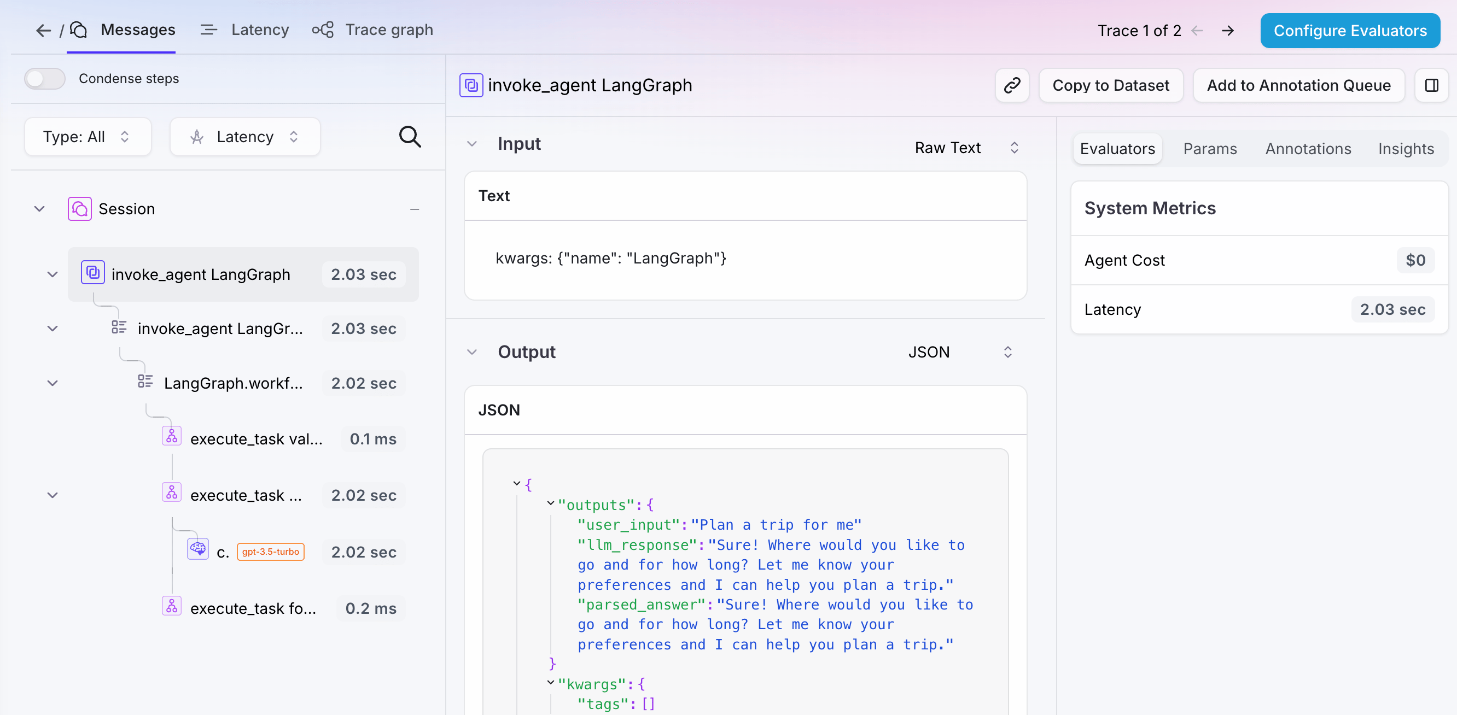Click task icon of execute_task fo...
Screen dimensions: 1457x715
171,606
